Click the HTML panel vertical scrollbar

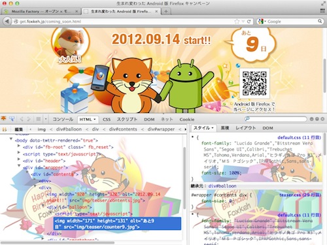[184, 178]
